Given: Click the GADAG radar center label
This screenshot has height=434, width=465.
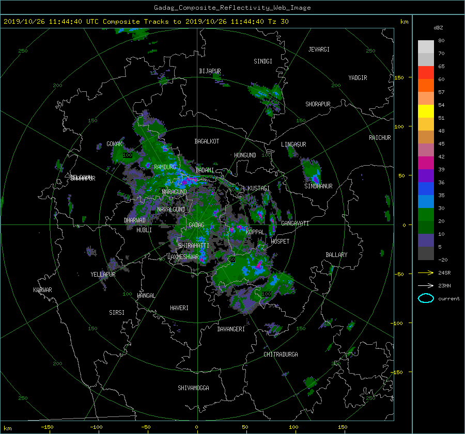Looking at the screenshot, I should (196, 225).
